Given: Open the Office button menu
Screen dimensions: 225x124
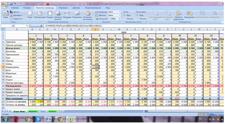Looking at the screenshot, I should (4, 5).
